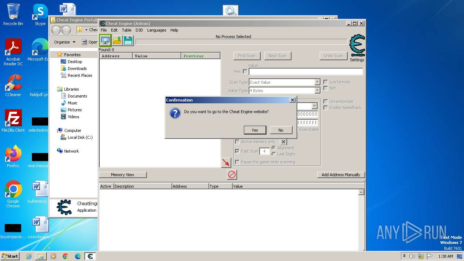
Task: Open the Acrobat Reader DC shortcut
Action: (x=13, y=53)
